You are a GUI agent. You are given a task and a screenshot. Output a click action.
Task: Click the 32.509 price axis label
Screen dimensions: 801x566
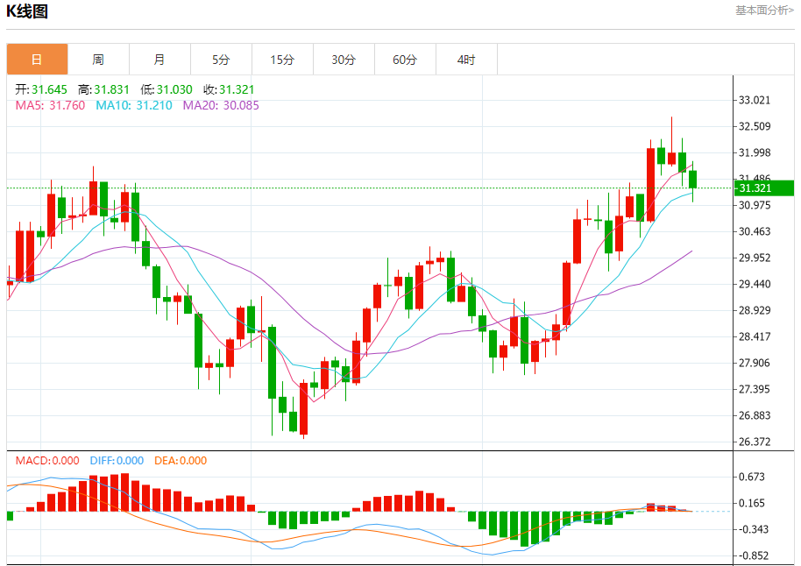[755, 126]
